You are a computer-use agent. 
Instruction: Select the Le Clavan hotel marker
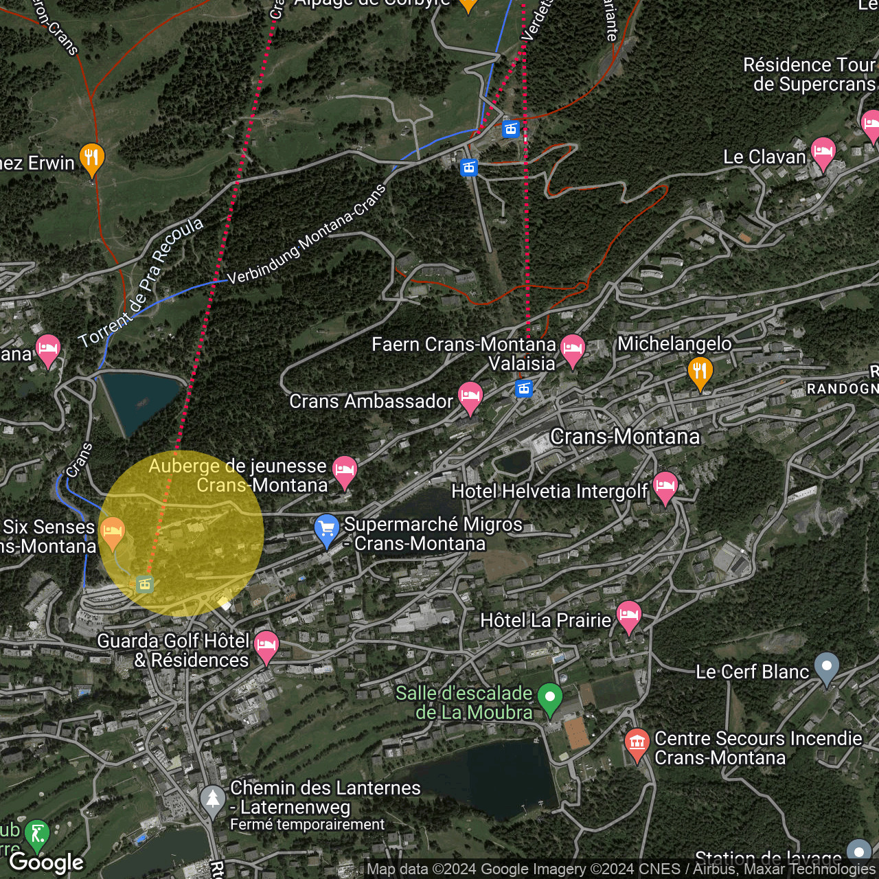tap(823, 152)
